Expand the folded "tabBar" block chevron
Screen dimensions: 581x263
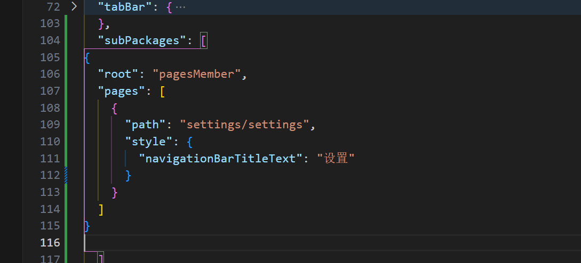74,6
